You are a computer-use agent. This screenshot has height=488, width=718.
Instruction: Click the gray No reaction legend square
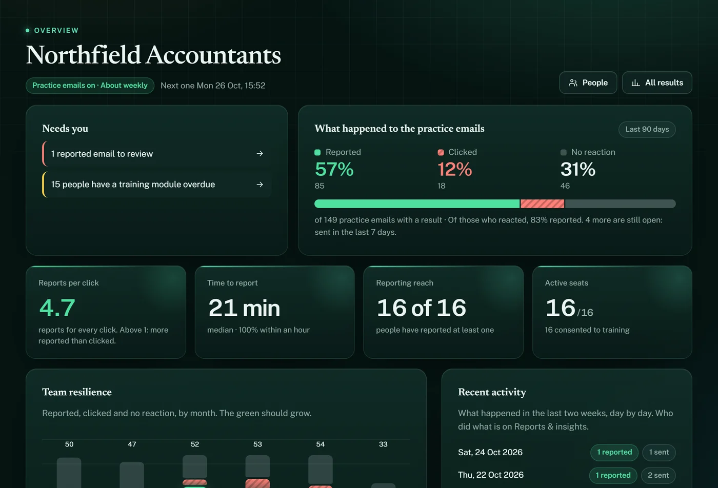(x=564, y=152)
